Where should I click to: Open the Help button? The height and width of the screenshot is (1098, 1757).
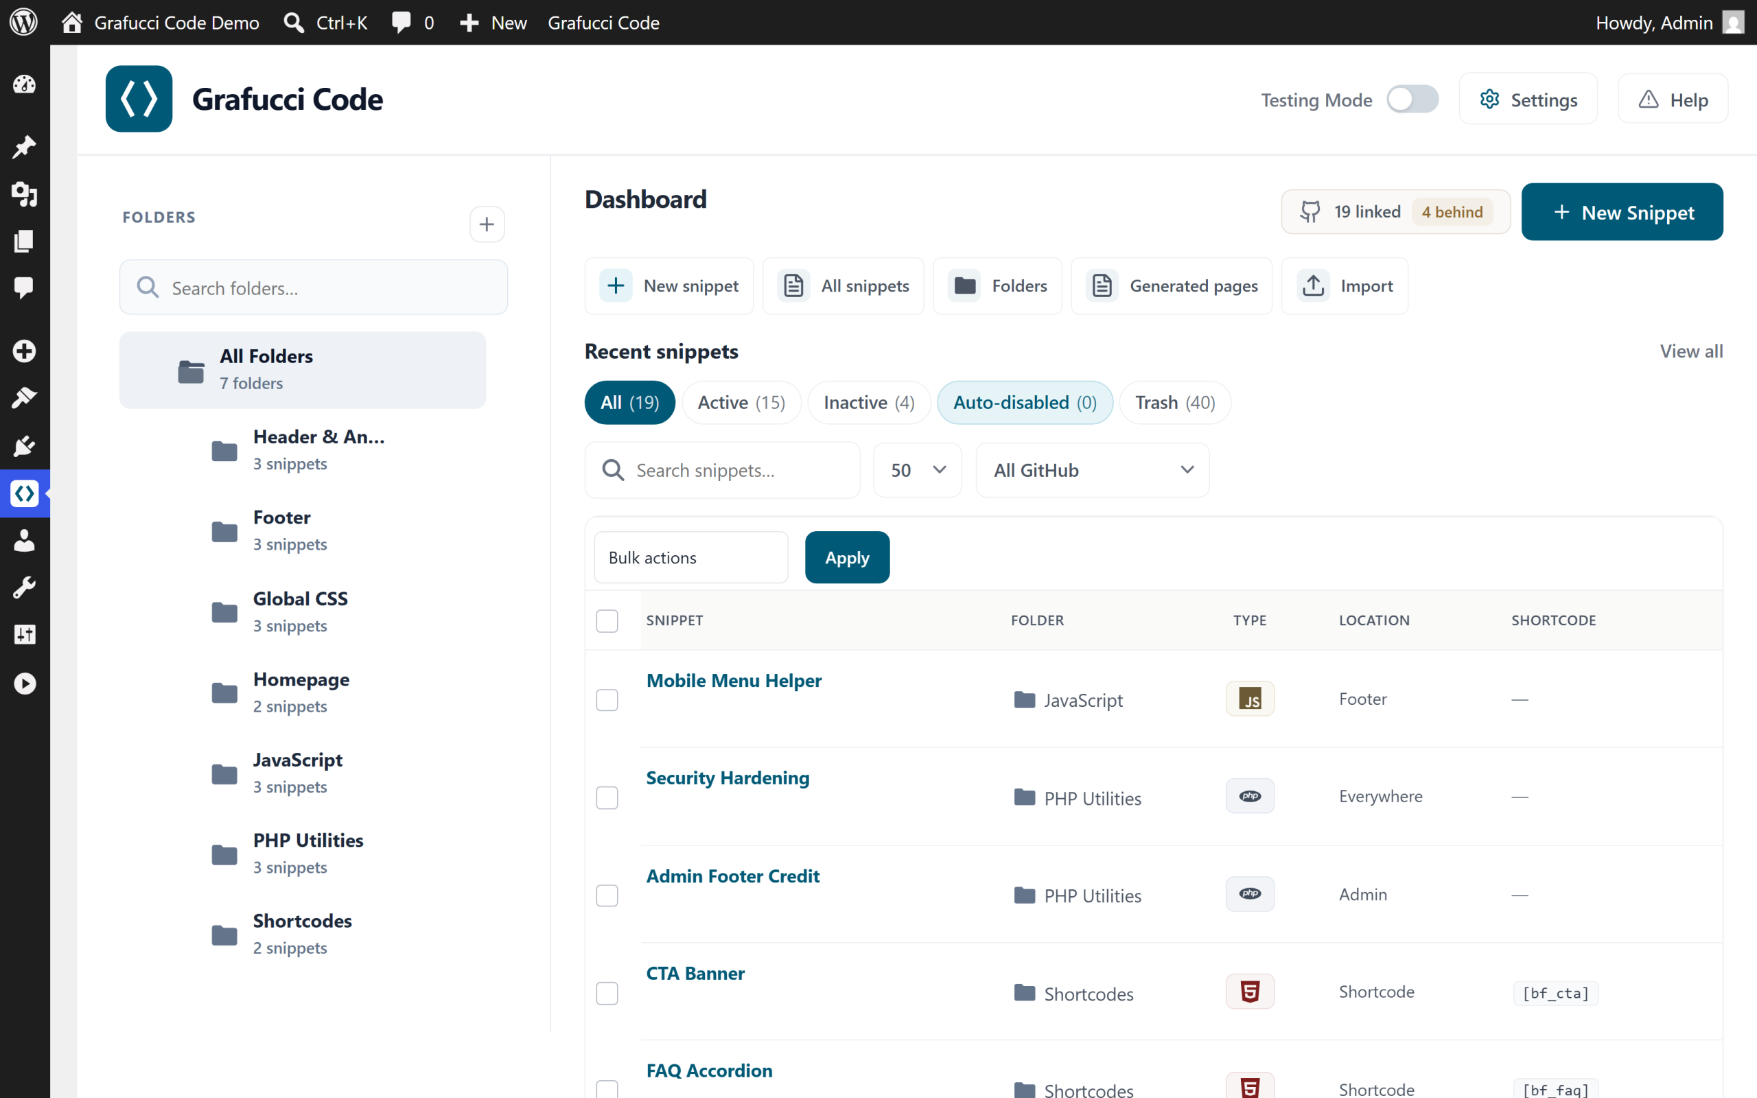click(1673, 99)
